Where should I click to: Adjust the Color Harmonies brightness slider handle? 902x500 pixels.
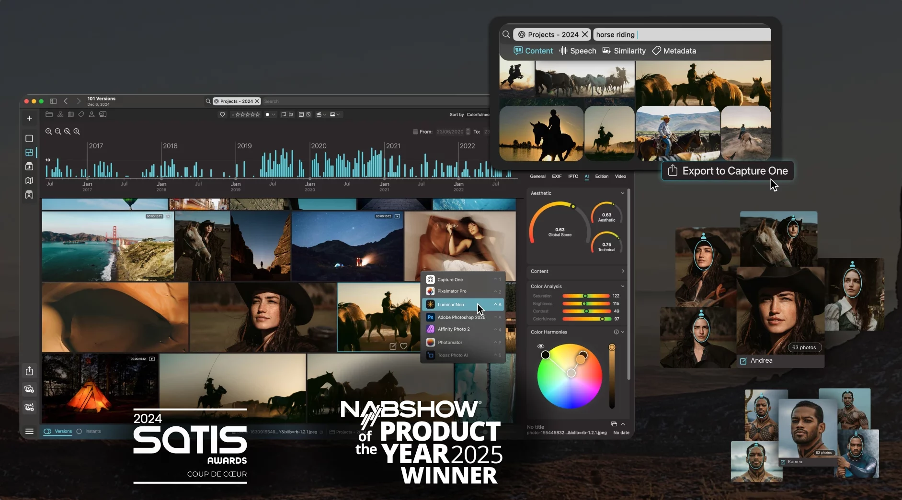[x=612, y=347]
